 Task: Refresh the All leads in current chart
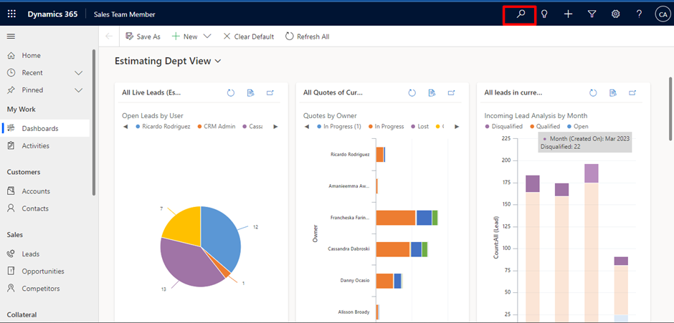click(x=593, y=92)
